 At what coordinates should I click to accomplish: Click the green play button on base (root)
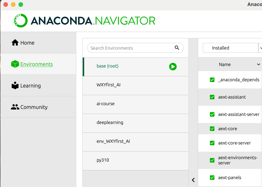[x=173, y=67]
